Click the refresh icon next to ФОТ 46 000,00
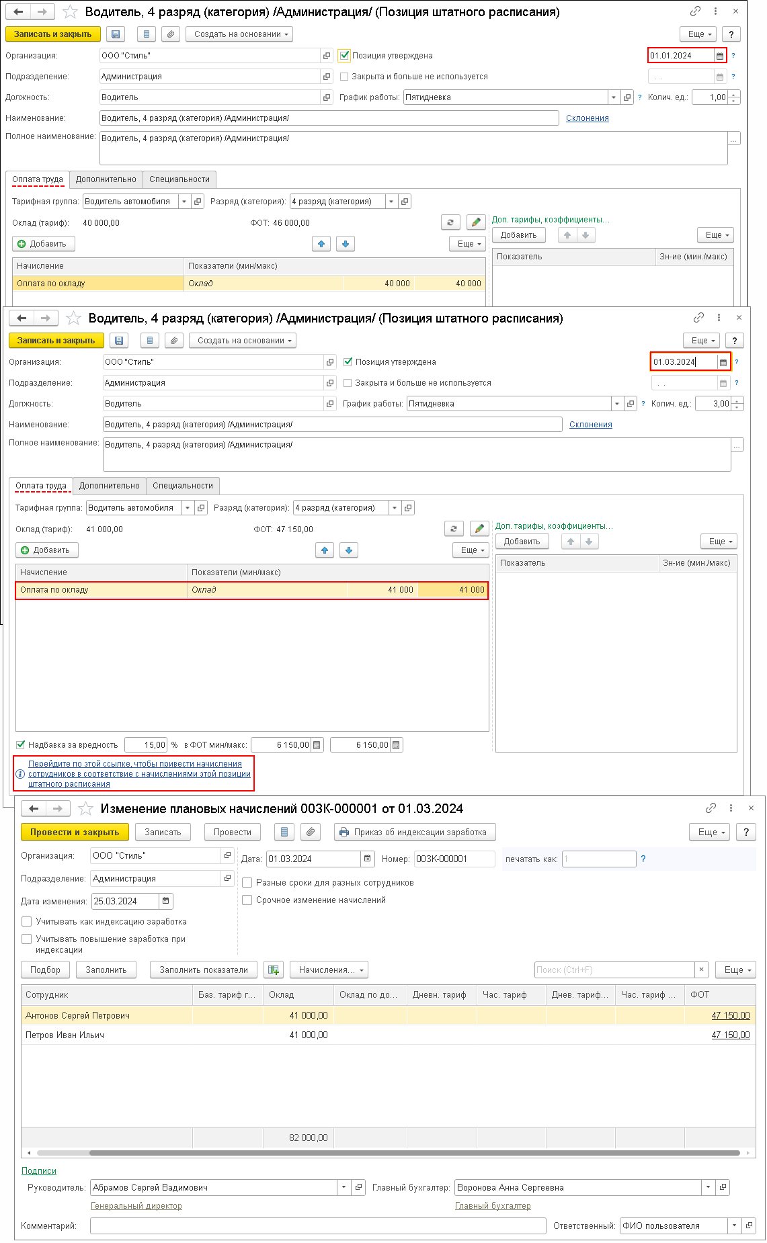 pyautogui.click(x=450, y=222)
